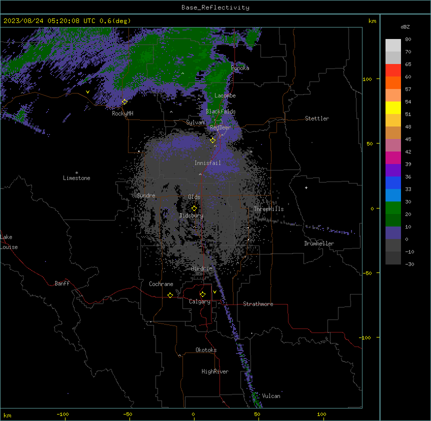Select the bright green 20-30 dBZ legend swatch
The width and height of the screenshot is (431, 421).
tap(393, 208)
